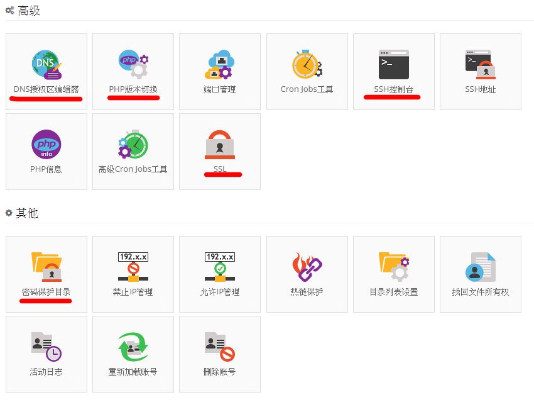Open the SSH地址 terminal-lock icon
This screenshot has height=402, width=534.
[481, 64]
